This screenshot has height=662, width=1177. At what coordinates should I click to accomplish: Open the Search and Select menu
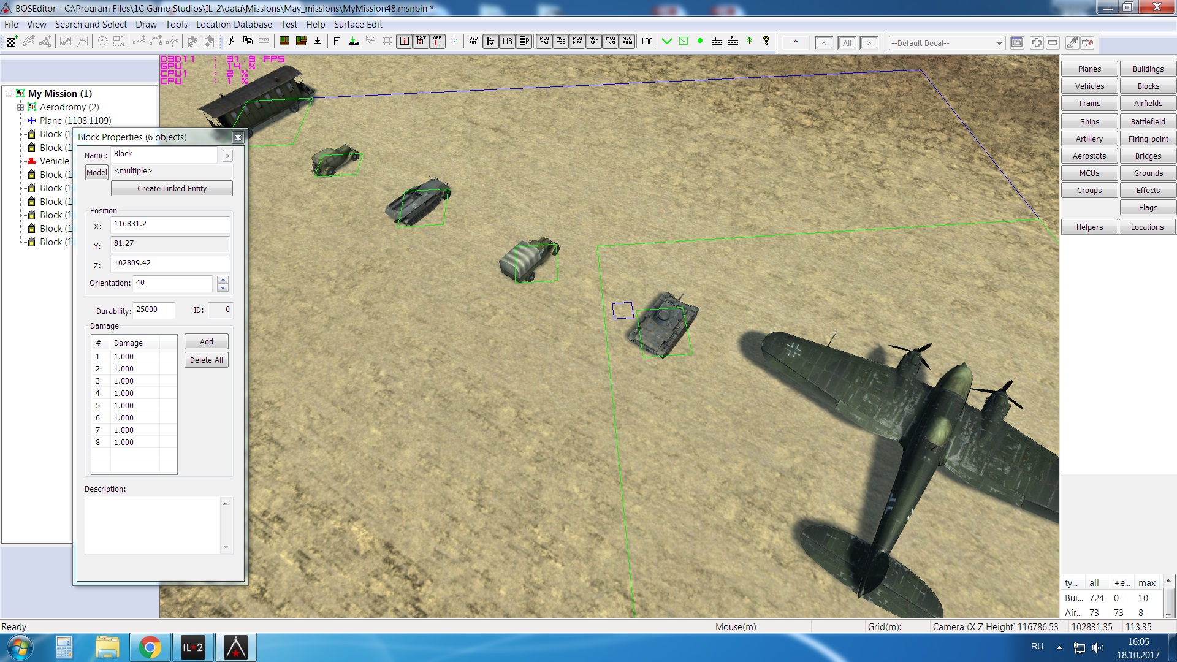pos(91,25)
